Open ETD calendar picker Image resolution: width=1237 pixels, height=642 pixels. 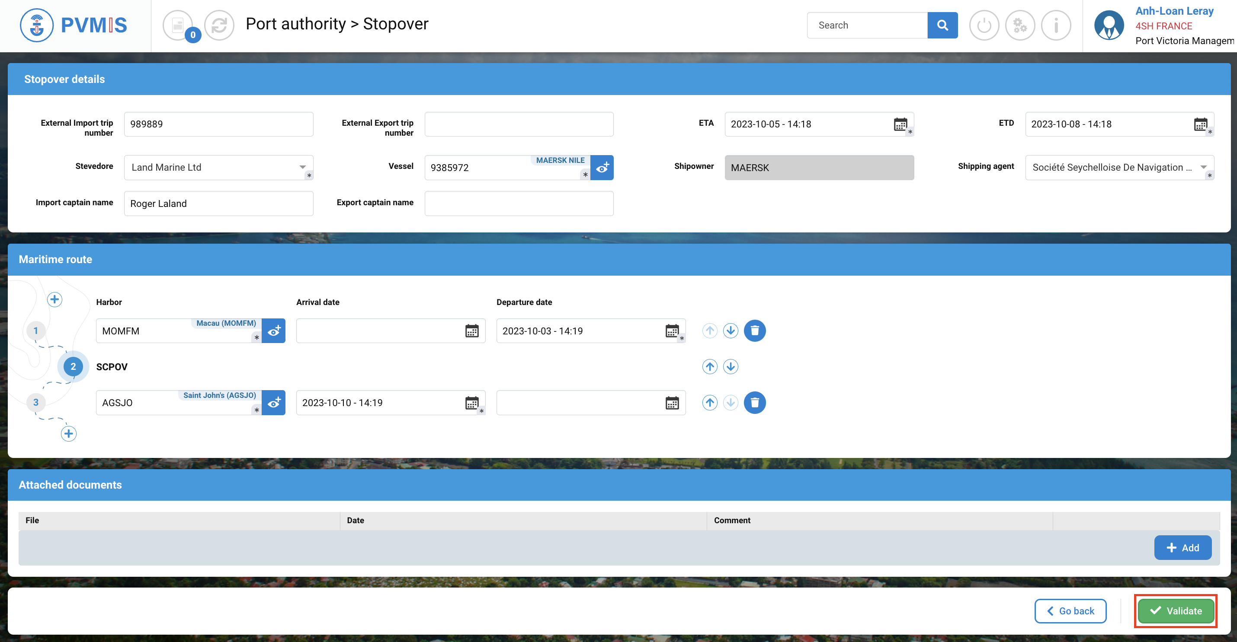click(x=1200, y=124)
